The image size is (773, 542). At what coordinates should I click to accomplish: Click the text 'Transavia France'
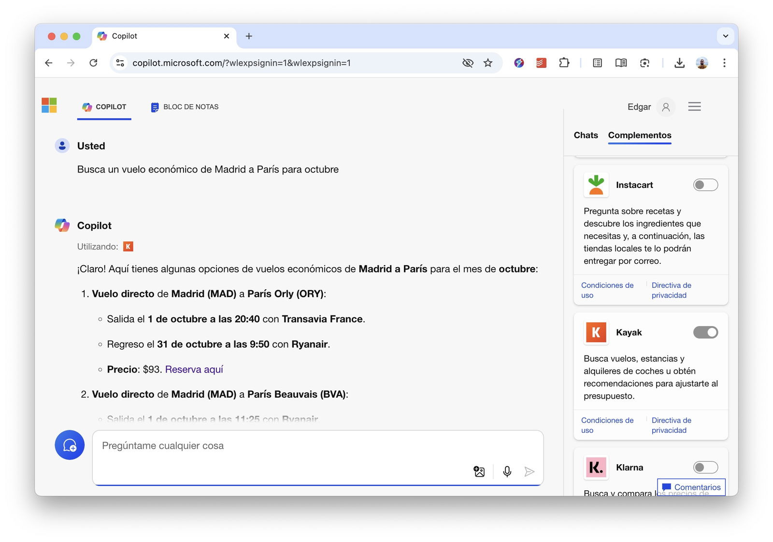[322, 319]
